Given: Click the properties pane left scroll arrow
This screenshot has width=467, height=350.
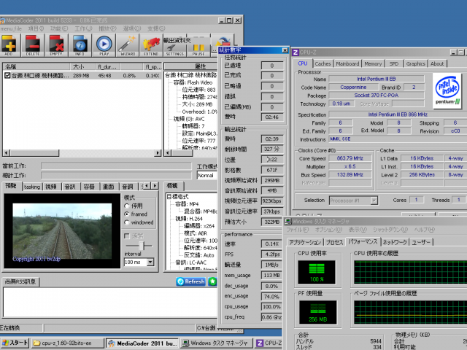Looking at the screenshot, I should [x=167, y=153].
